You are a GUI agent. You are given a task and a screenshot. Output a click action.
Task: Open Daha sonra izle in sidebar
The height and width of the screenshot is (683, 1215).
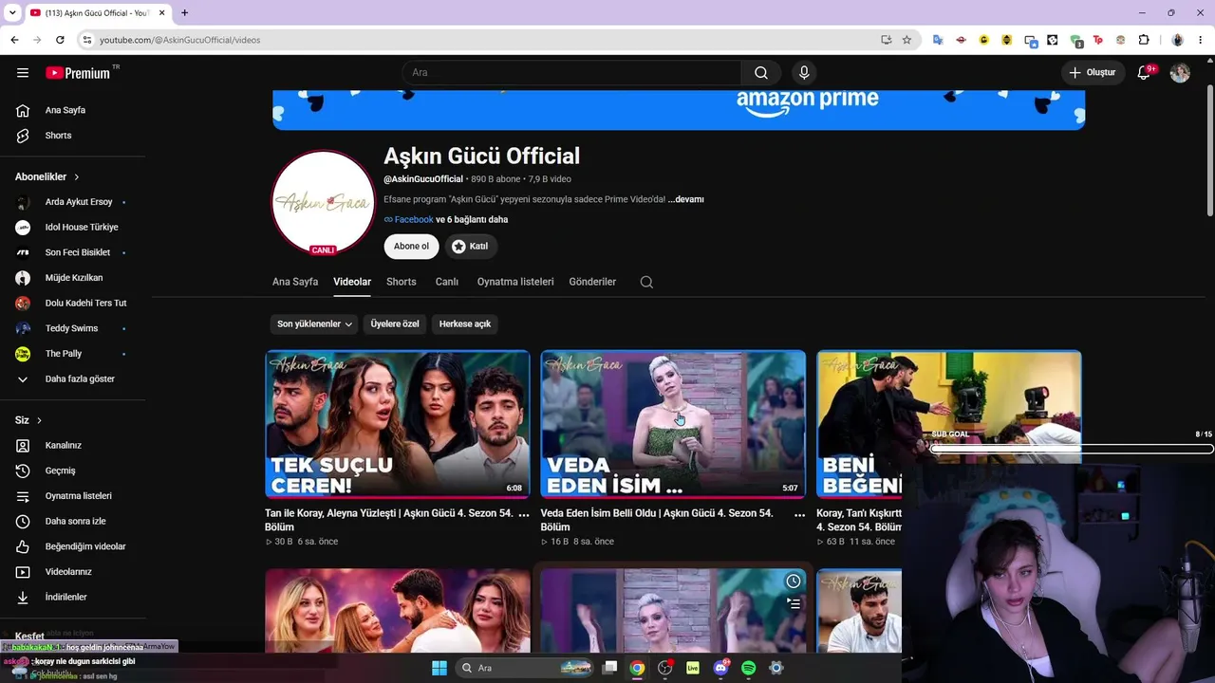pyautogui.click(x=73, y=521)
